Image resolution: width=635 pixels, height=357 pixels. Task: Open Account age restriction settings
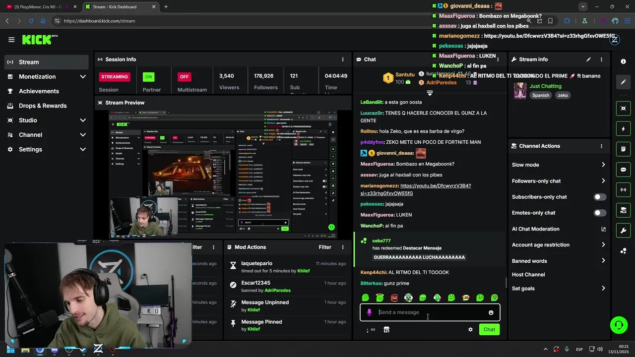point(559,245)
